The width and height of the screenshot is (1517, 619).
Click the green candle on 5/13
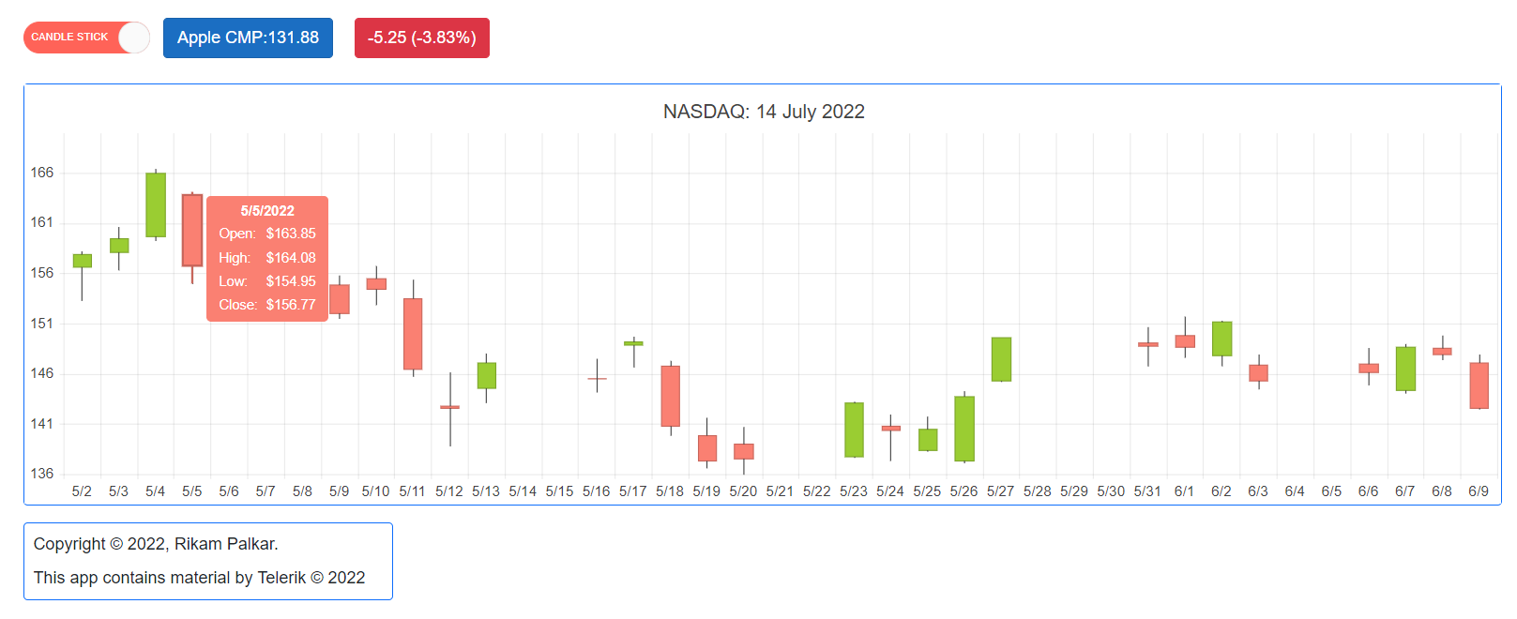(x=486, y=375)
